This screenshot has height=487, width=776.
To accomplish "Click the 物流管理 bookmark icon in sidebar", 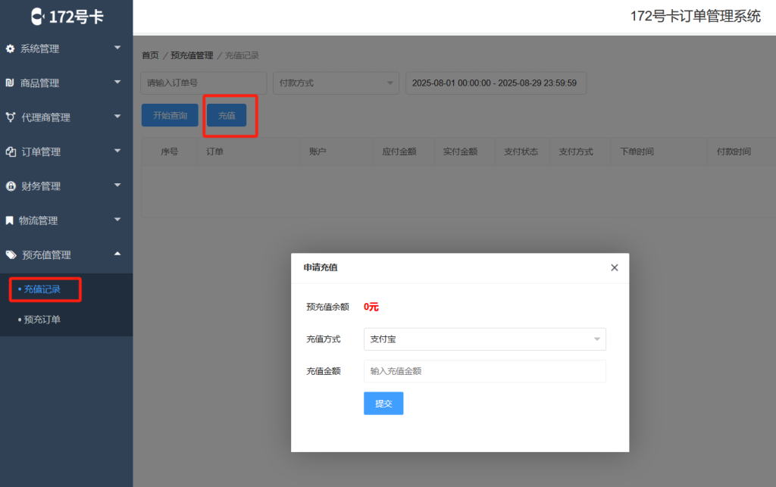I will [10, 220].
